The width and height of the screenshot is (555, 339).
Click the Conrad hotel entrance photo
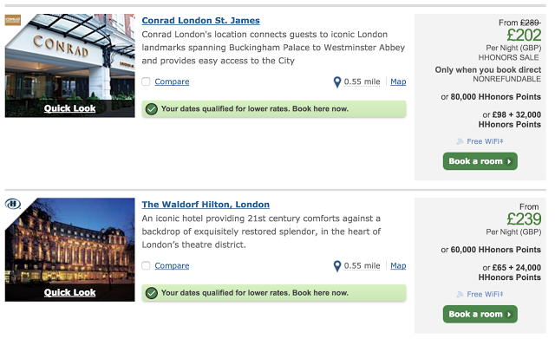coord(69,58)
